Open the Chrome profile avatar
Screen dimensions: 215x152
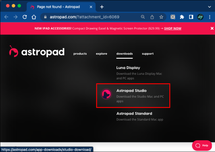tap(200, 17)
